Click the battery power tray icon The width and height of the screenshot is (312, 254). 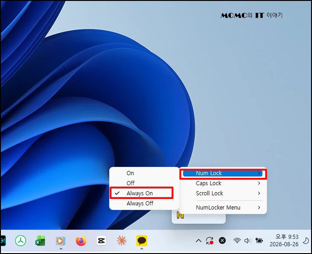coord(259,241)
